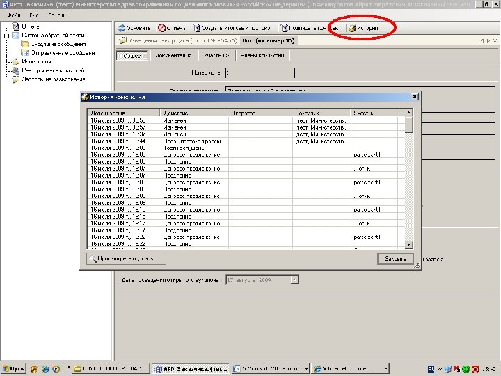Select the Извещения Редукцион document tab
The width and height of the screenshot is (501, 376).
click(x=177, y=40)
